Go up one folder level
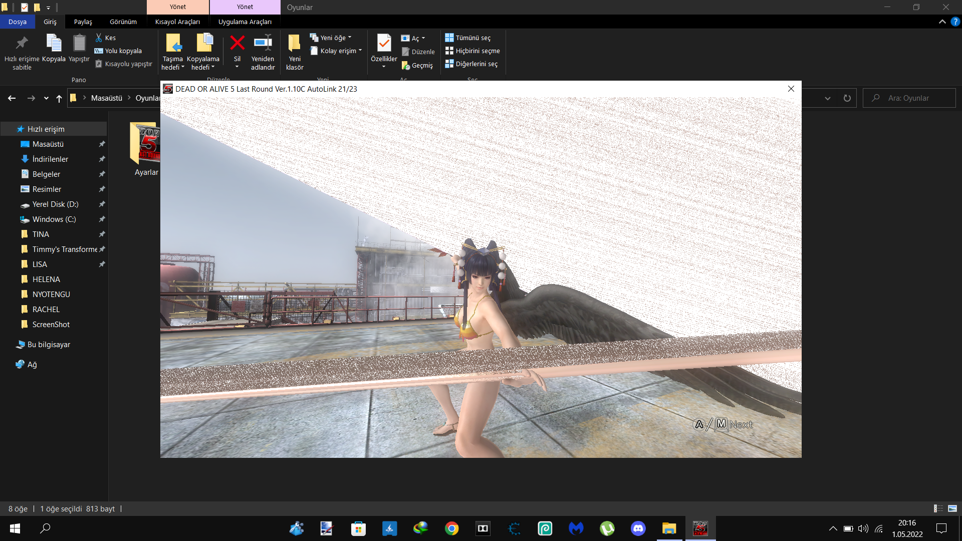 click(x=59, y=98)
